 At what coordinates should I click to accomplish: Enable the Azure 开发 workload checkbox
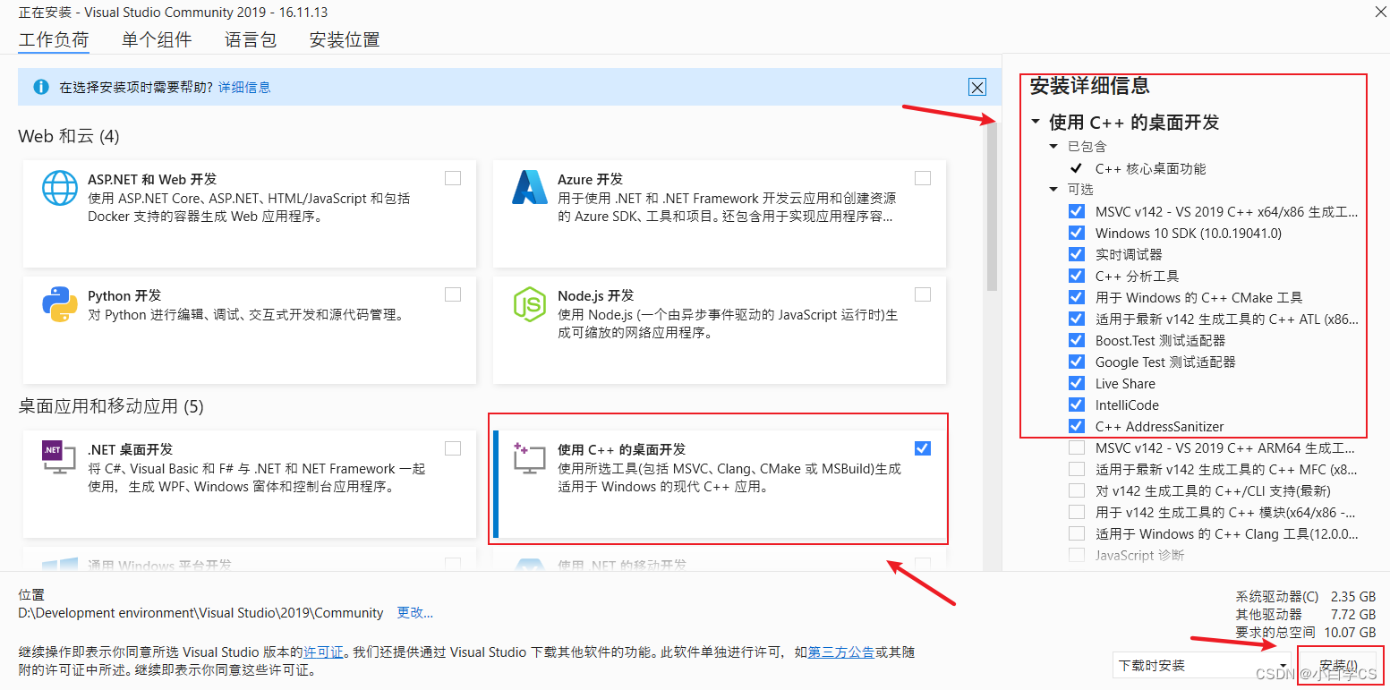tap(923, 178)
